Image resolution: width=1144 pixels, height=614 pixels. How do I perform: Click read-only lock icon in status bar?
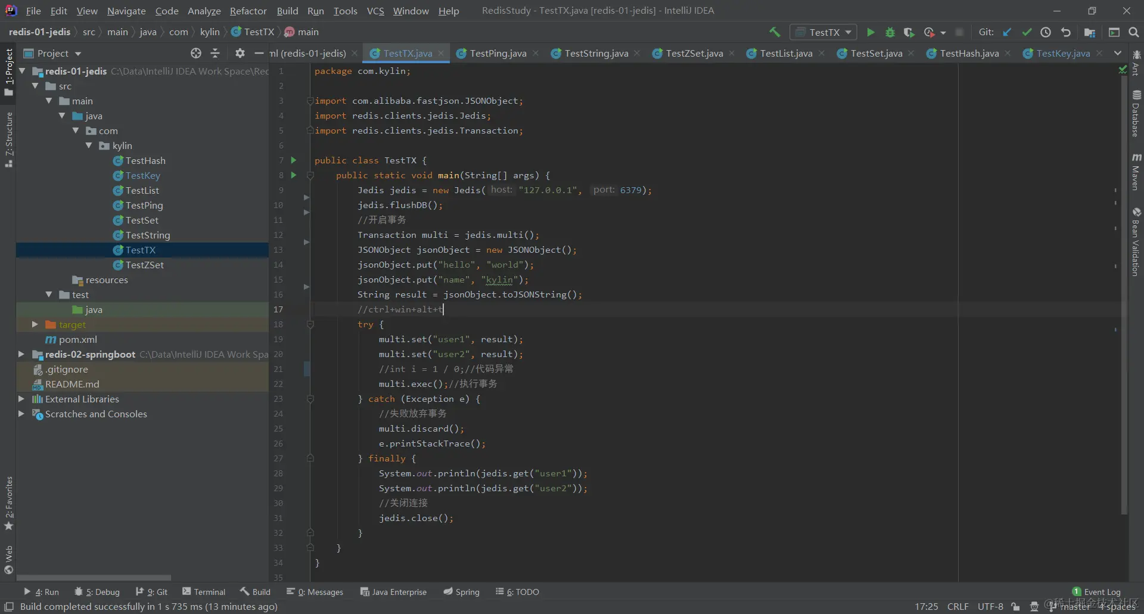coord(1016,607)
